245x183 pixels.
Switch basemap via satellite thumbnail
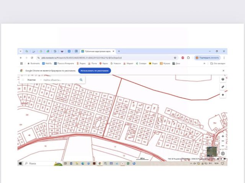pyautogui.click(x=211, y=152)
